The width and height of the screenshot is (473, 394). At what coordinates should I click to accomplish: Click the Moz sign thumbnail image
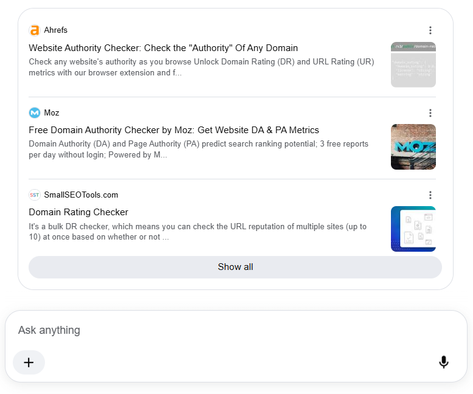coord(413,147)
